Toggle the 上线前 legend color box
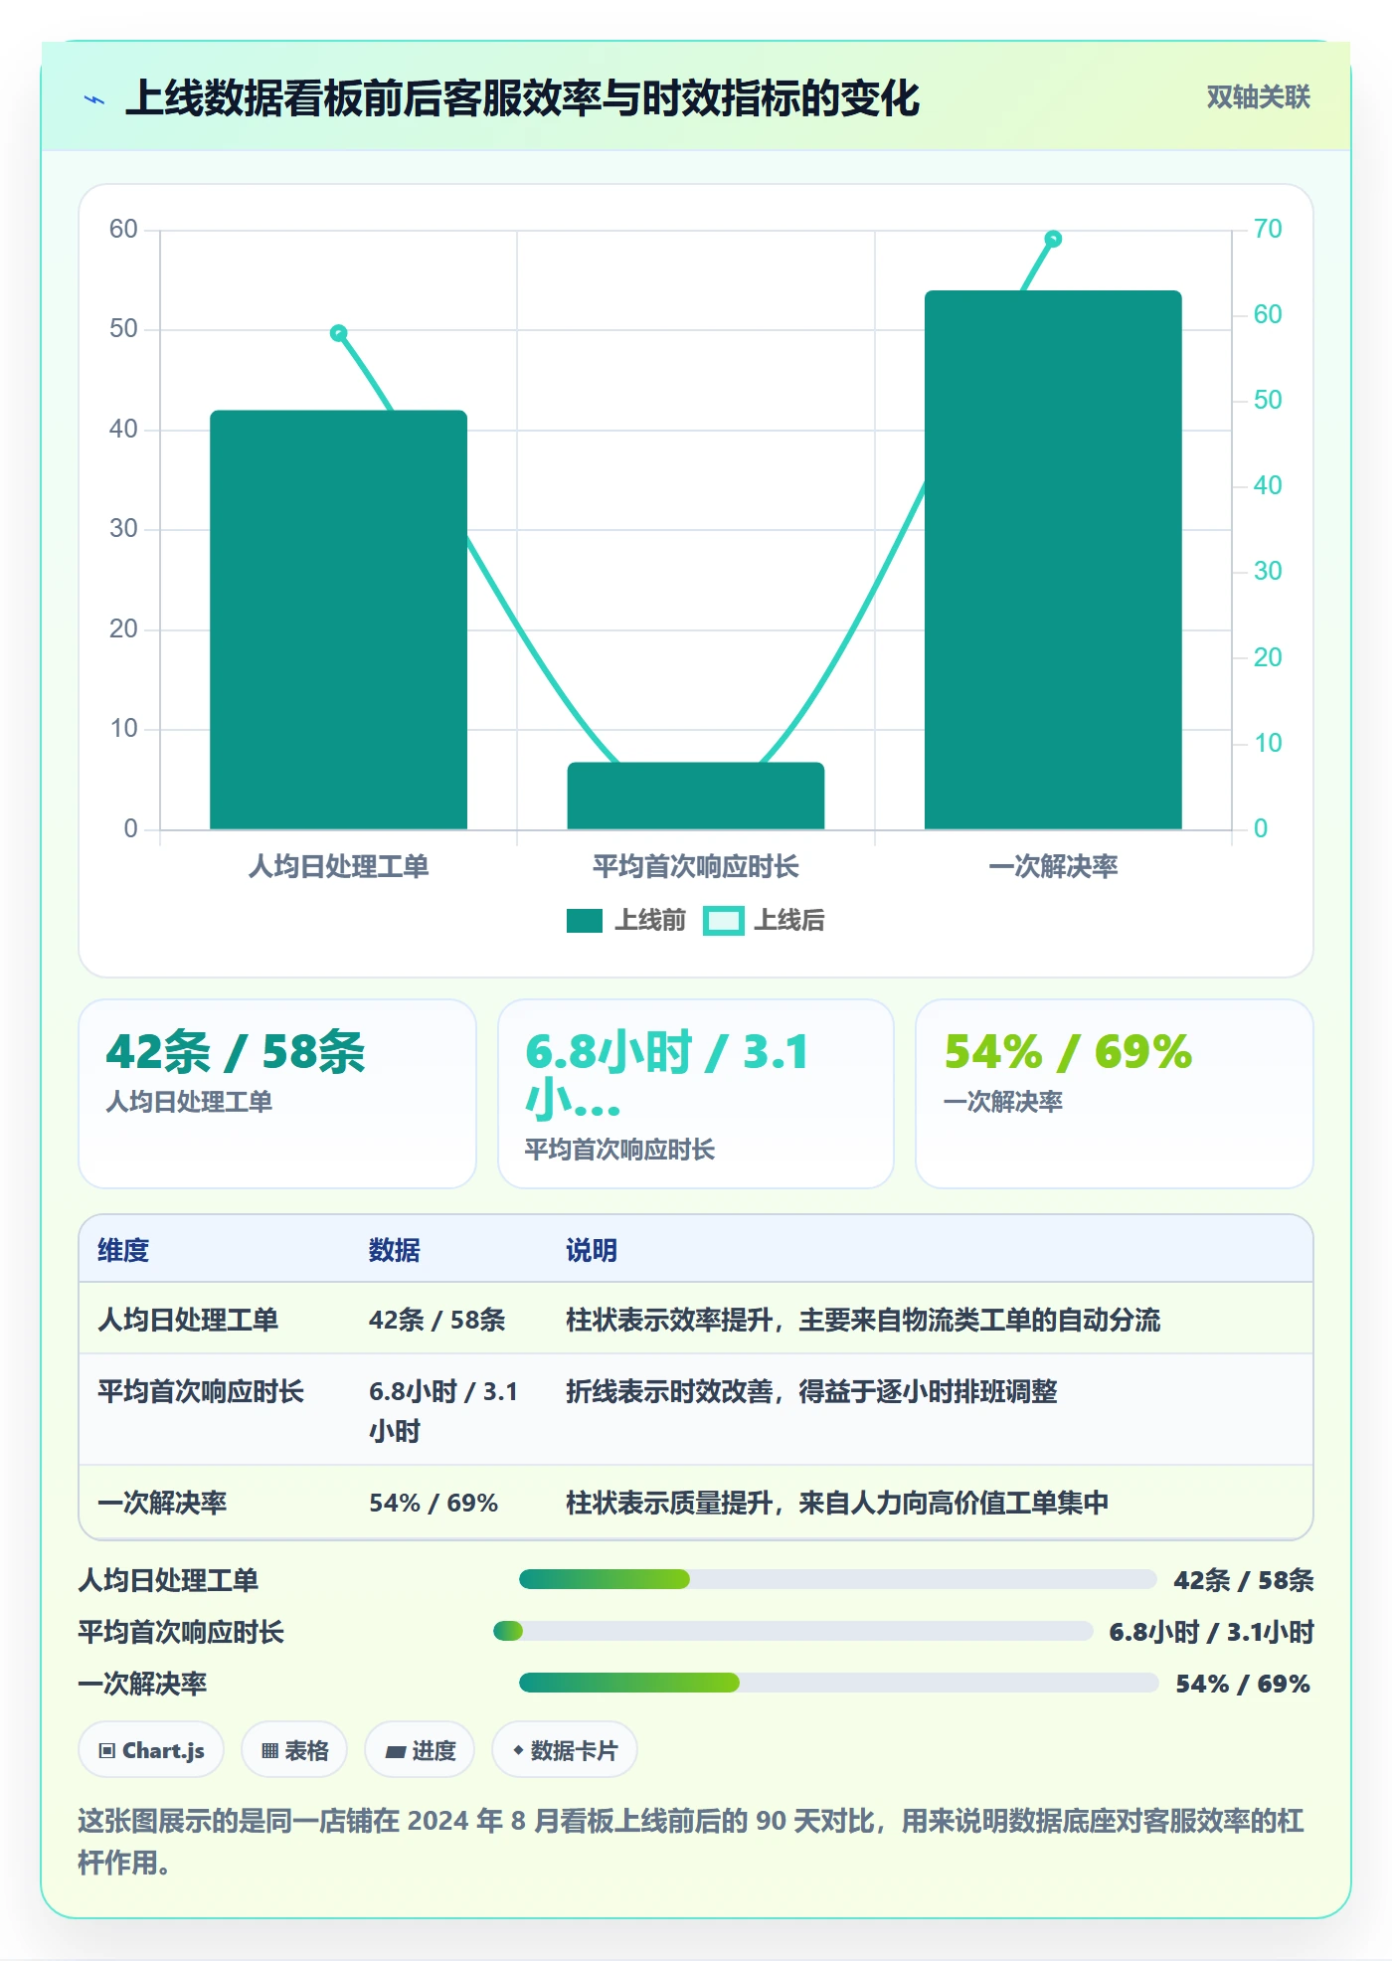This screenshot has height=1961, width=1392. pyautogui.click(x=585, y=921)
